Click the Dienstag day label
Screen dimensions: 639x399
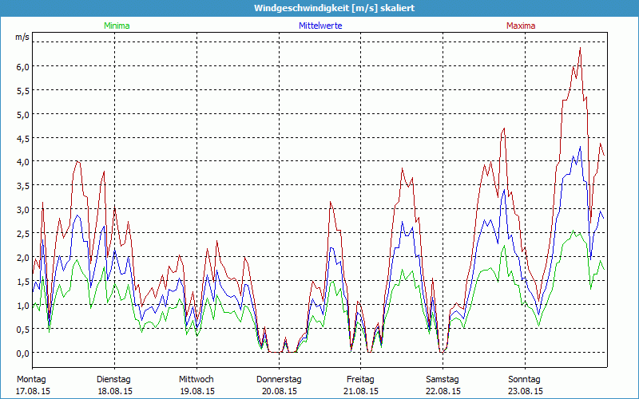click(x=113, y=380)
